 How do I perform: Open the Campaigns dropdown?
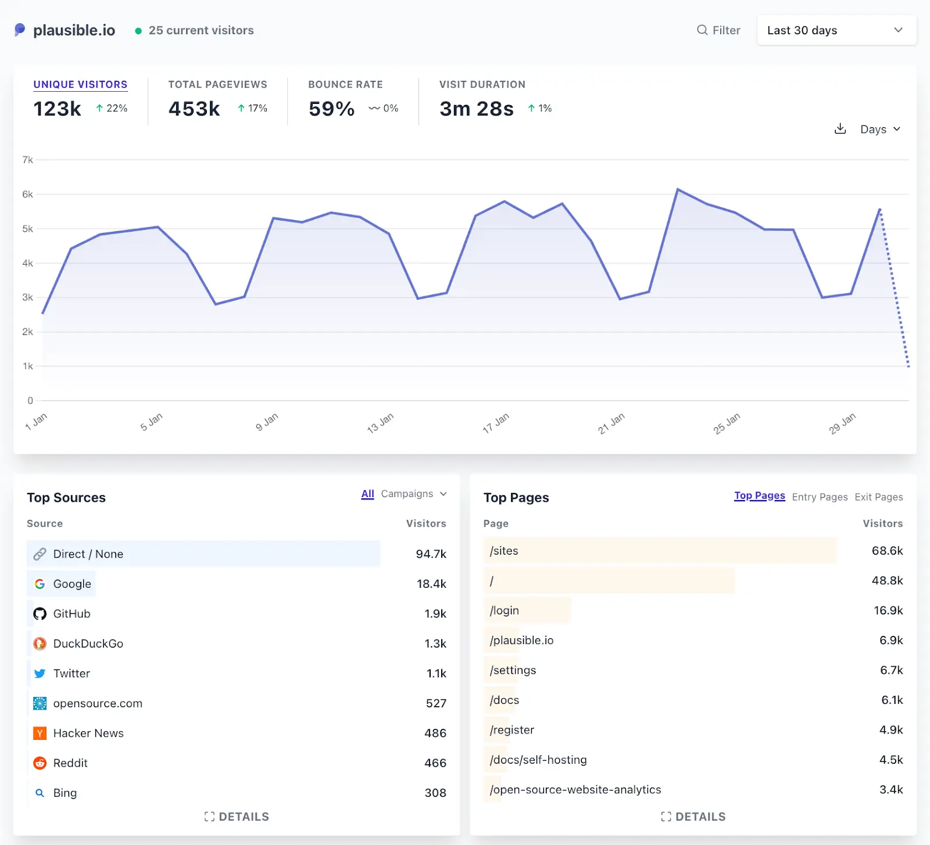click(x=413, y=494)
